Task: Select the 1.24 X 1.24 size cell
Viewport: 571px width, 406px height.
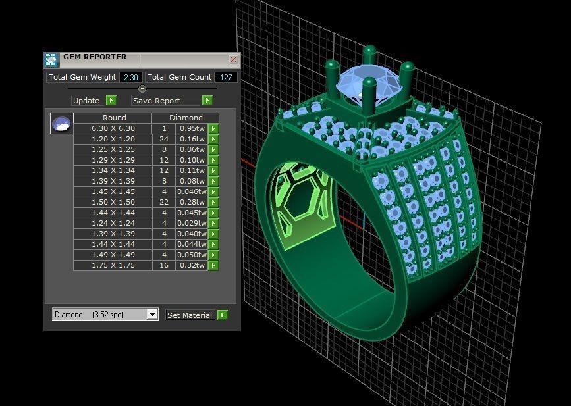Action: (113, 223)
